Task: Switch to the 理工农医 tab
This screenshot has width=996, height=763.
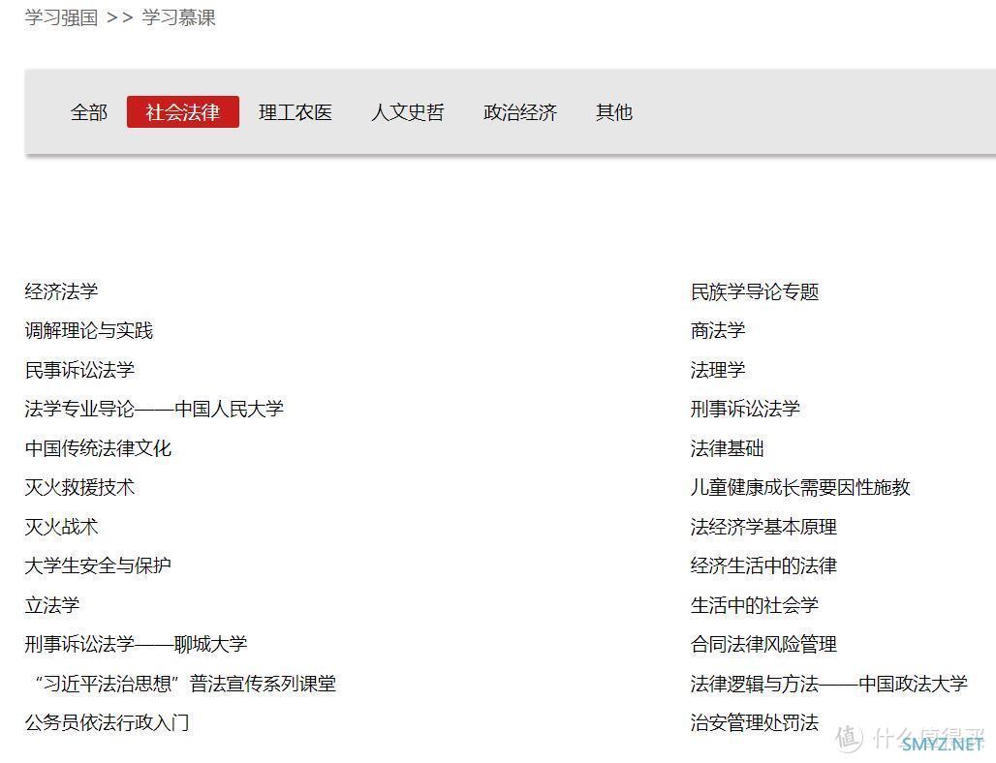Action: 295,112
